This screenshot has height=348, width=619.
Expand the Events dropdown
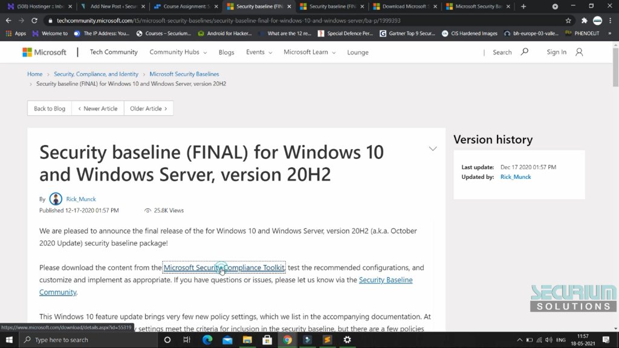tap(259, 52)
